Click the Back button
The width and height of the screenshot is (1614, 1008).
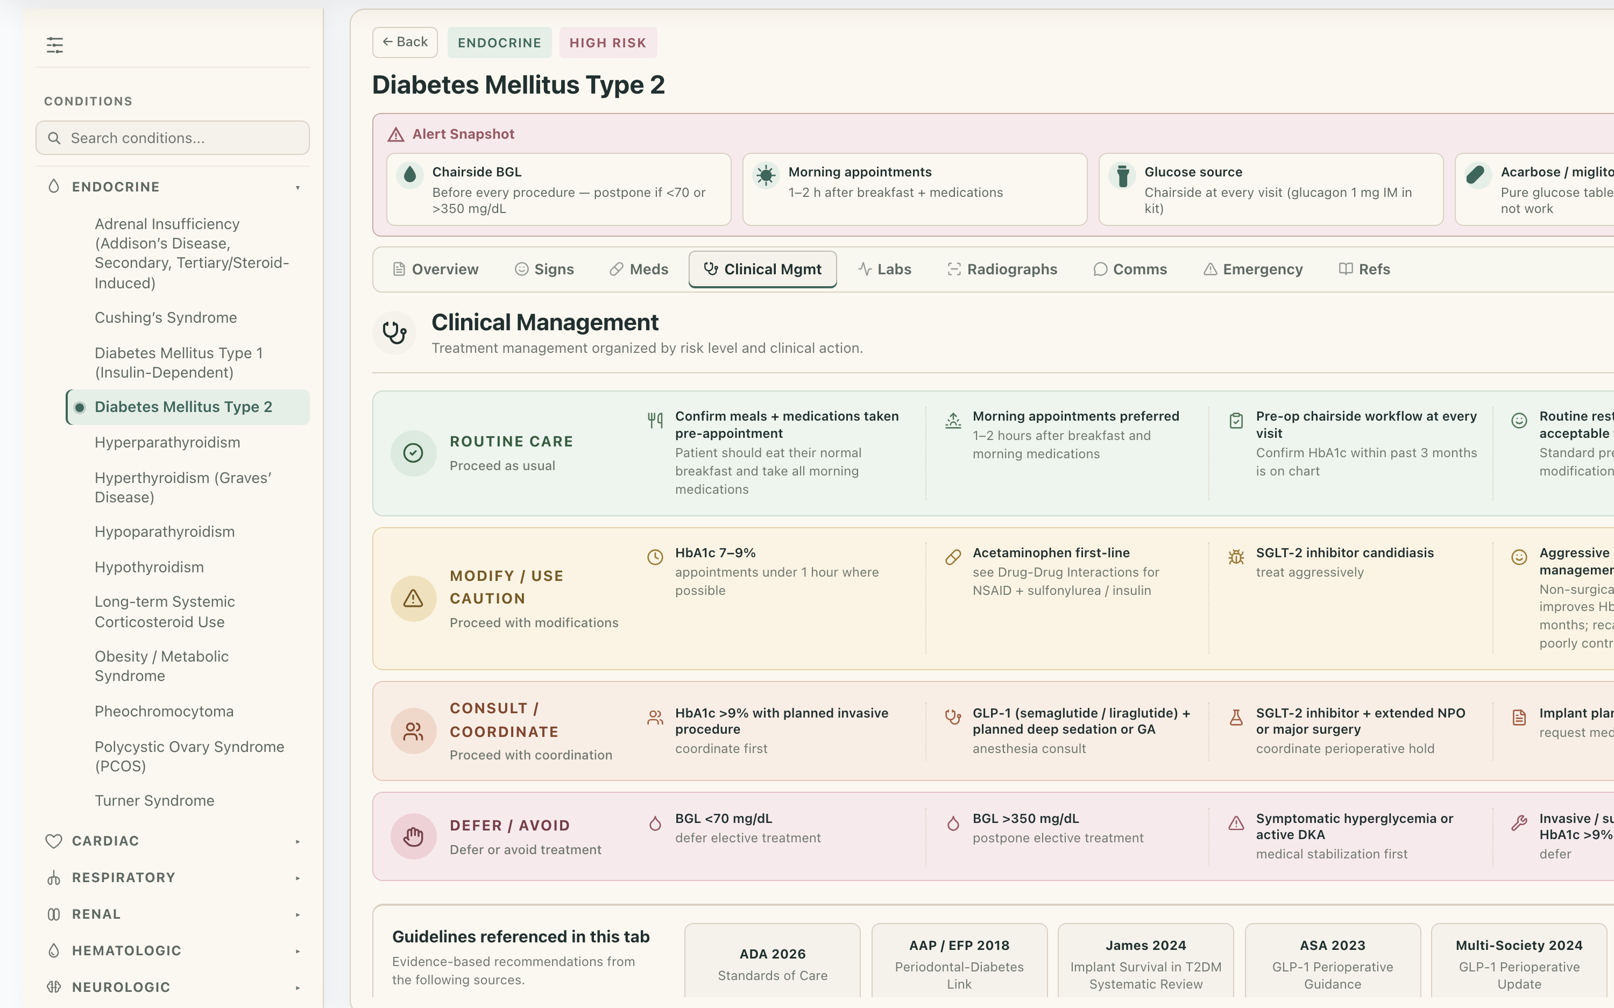pyautogui.click(x=405, y=42)
